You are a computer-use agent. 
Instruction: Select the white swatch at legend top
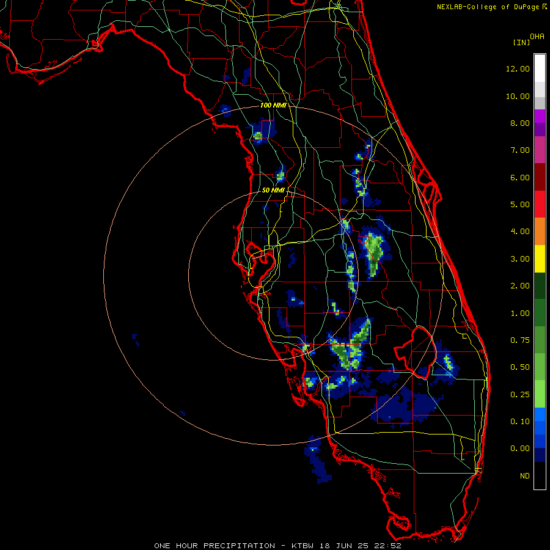click(540, 68)
